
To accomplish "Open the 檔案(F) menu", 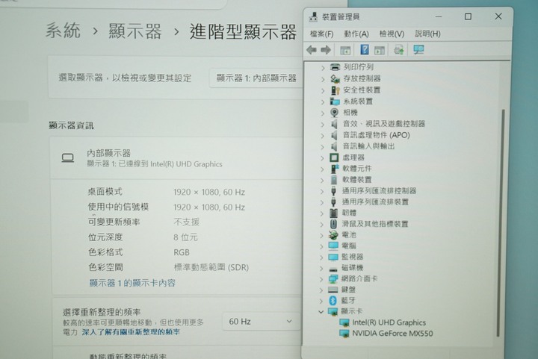I will pyautogui.click(x=321, y=34).
